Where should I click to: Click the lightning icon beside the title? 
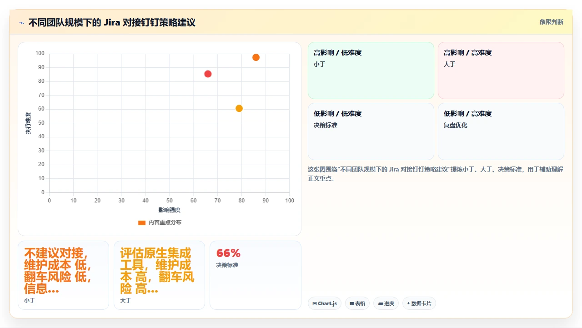[21, 22]
